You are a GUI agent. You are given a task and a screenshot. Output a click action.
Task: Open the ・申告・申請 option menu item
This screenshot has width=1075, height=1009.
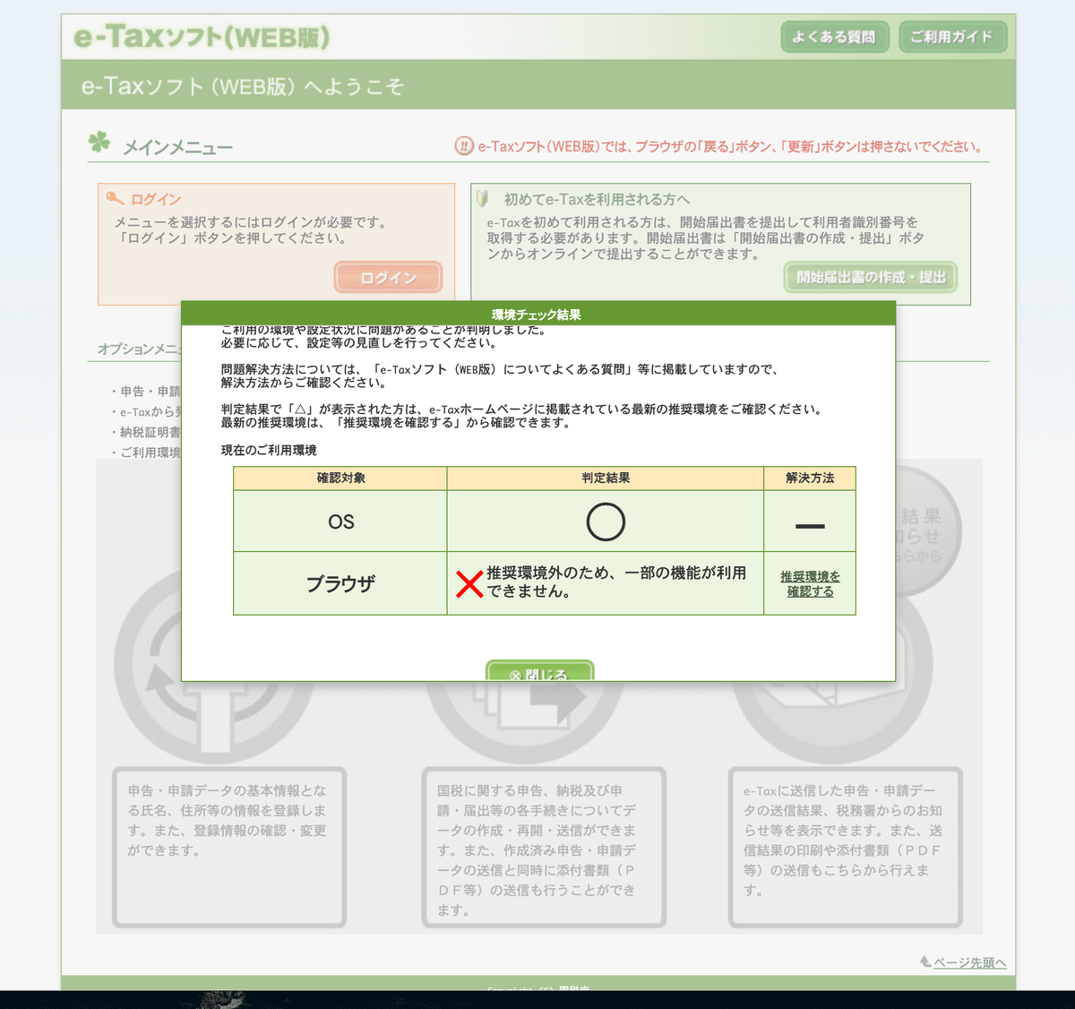[145, 391]
